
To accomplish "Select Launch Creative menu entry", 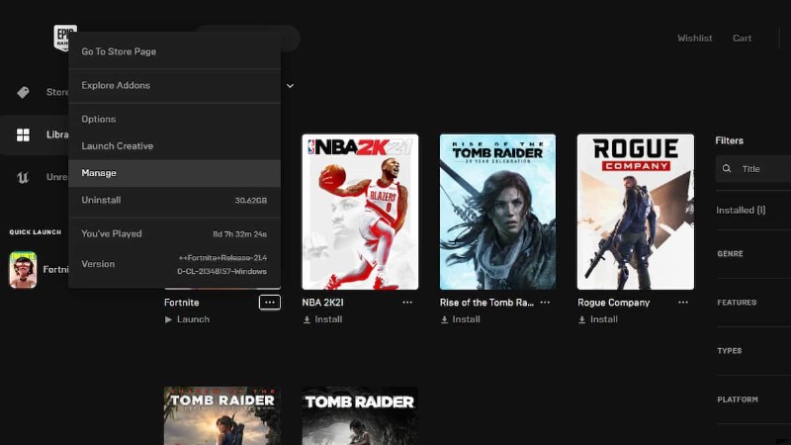I will point(175,145).
